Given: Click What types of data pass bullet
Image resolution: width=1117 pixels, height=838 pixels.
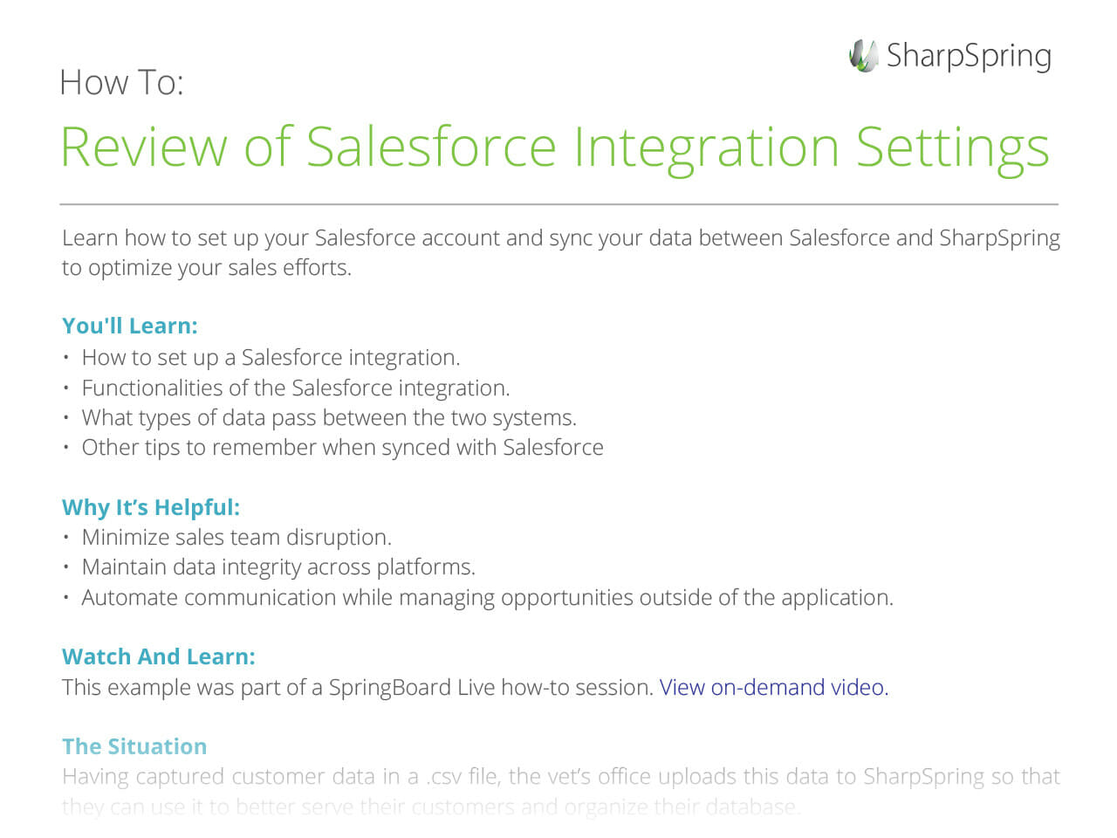Looking at the screenshot, I should click(x=329, y=417).
